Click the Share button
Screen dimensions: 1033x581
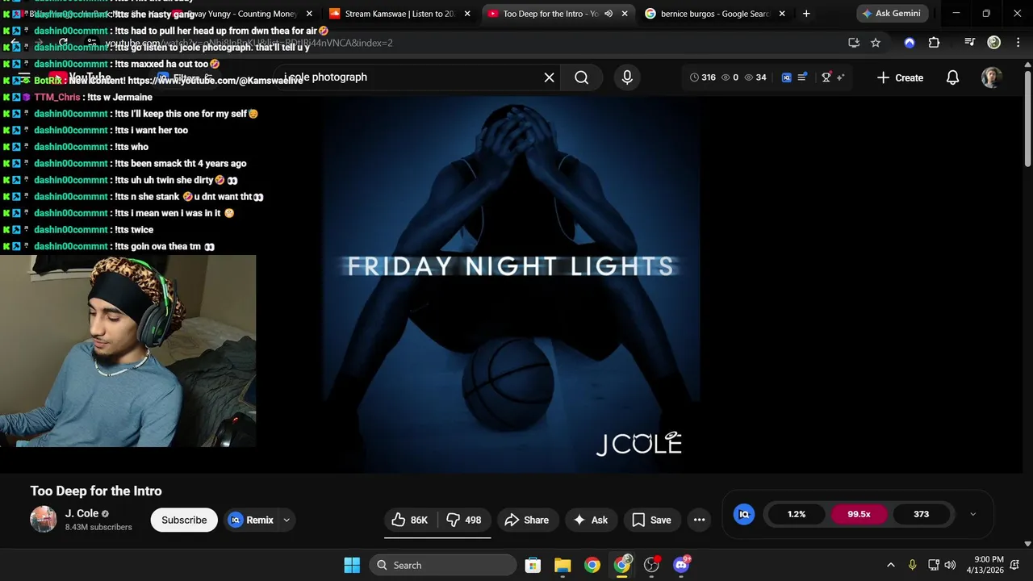[x=527, y=520]
